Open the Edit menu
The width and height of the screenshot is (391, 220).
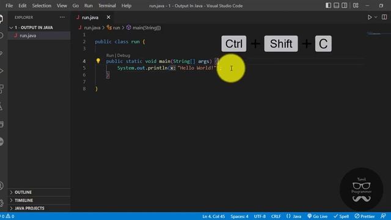[x=23, y=5]
